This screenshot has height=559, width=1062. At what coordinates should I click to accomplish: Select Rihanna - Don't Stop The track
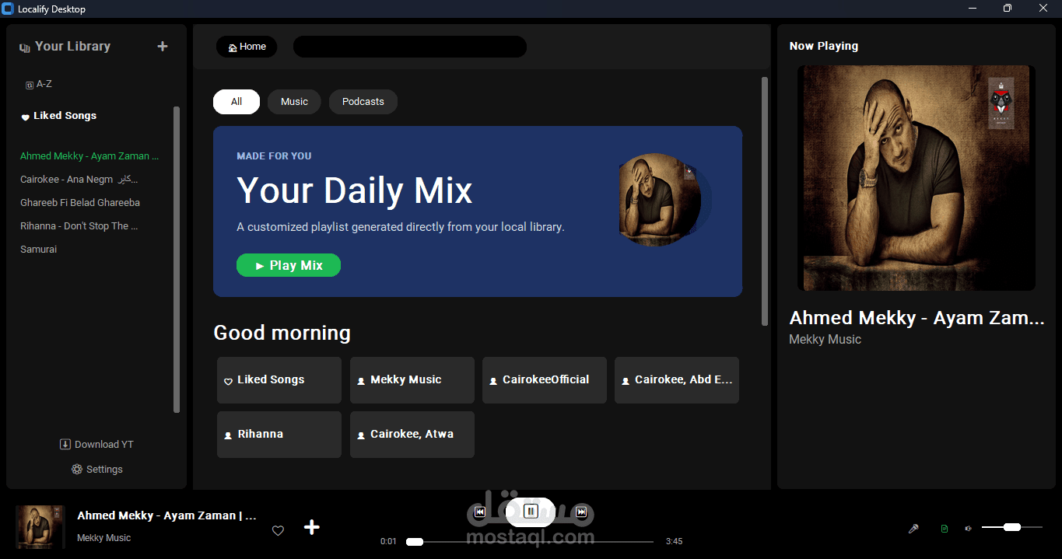click(x=79, y=226)
